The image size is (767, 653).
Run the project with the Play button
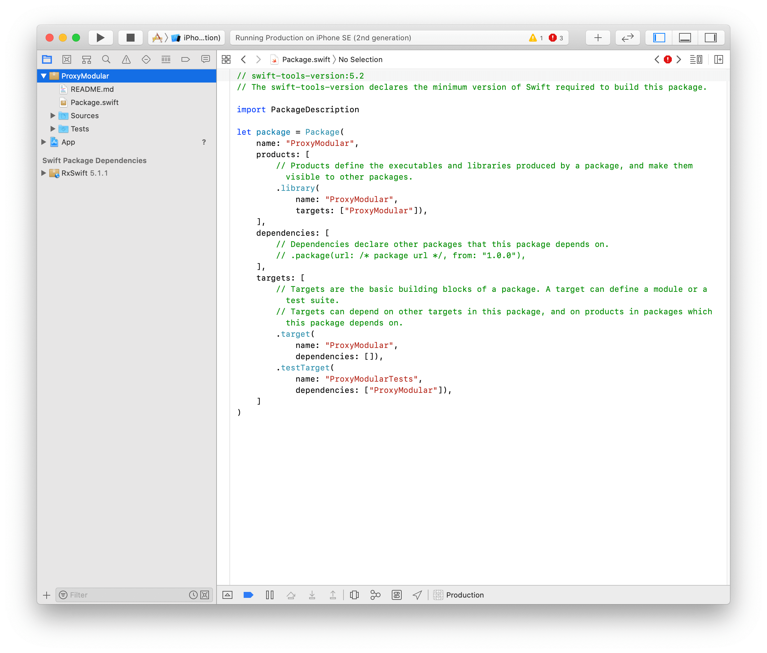pyautogui.click(x=100, y=38)
